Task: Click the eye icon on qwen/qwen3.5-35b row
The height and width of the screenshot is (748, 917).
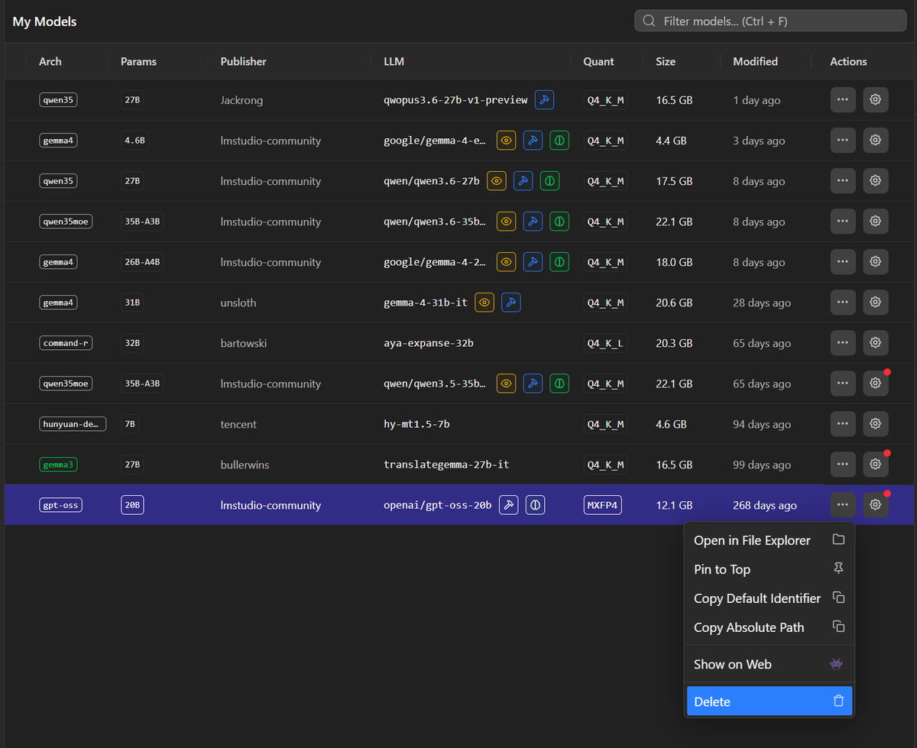Action: coord(506,384)
